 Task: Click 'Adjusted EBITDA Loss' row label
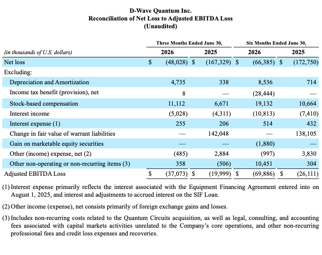click(35, 174)
